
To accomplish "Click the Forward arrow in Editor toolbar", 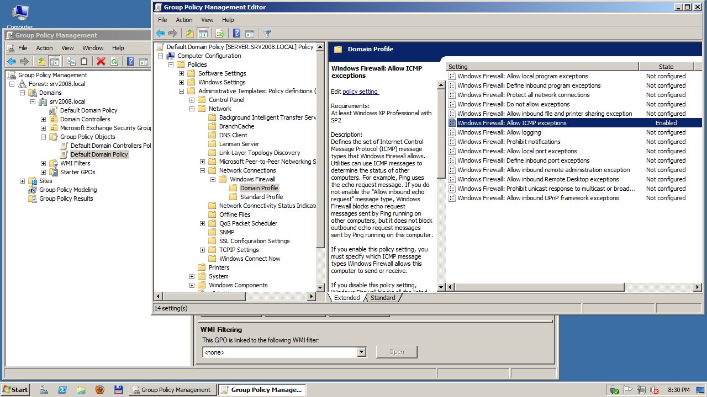I will [173, 33].
